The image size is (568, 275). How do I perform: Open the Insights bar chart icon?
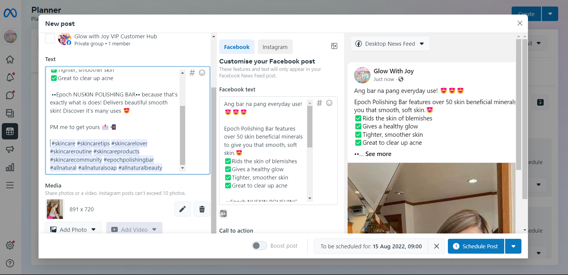tap(10, 167)
